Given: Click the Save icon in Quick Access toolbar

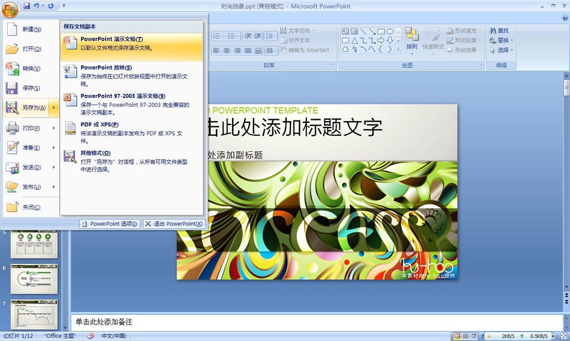Looking at the screenshot, I should (x=27, y=6).
